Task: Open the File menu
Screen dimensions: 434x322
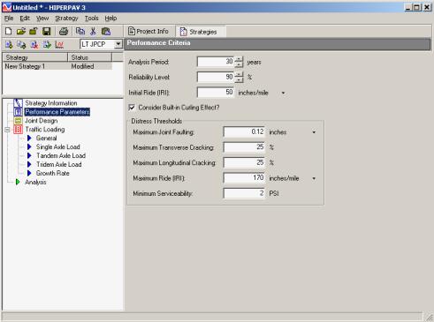Action: tap(9, 19)
